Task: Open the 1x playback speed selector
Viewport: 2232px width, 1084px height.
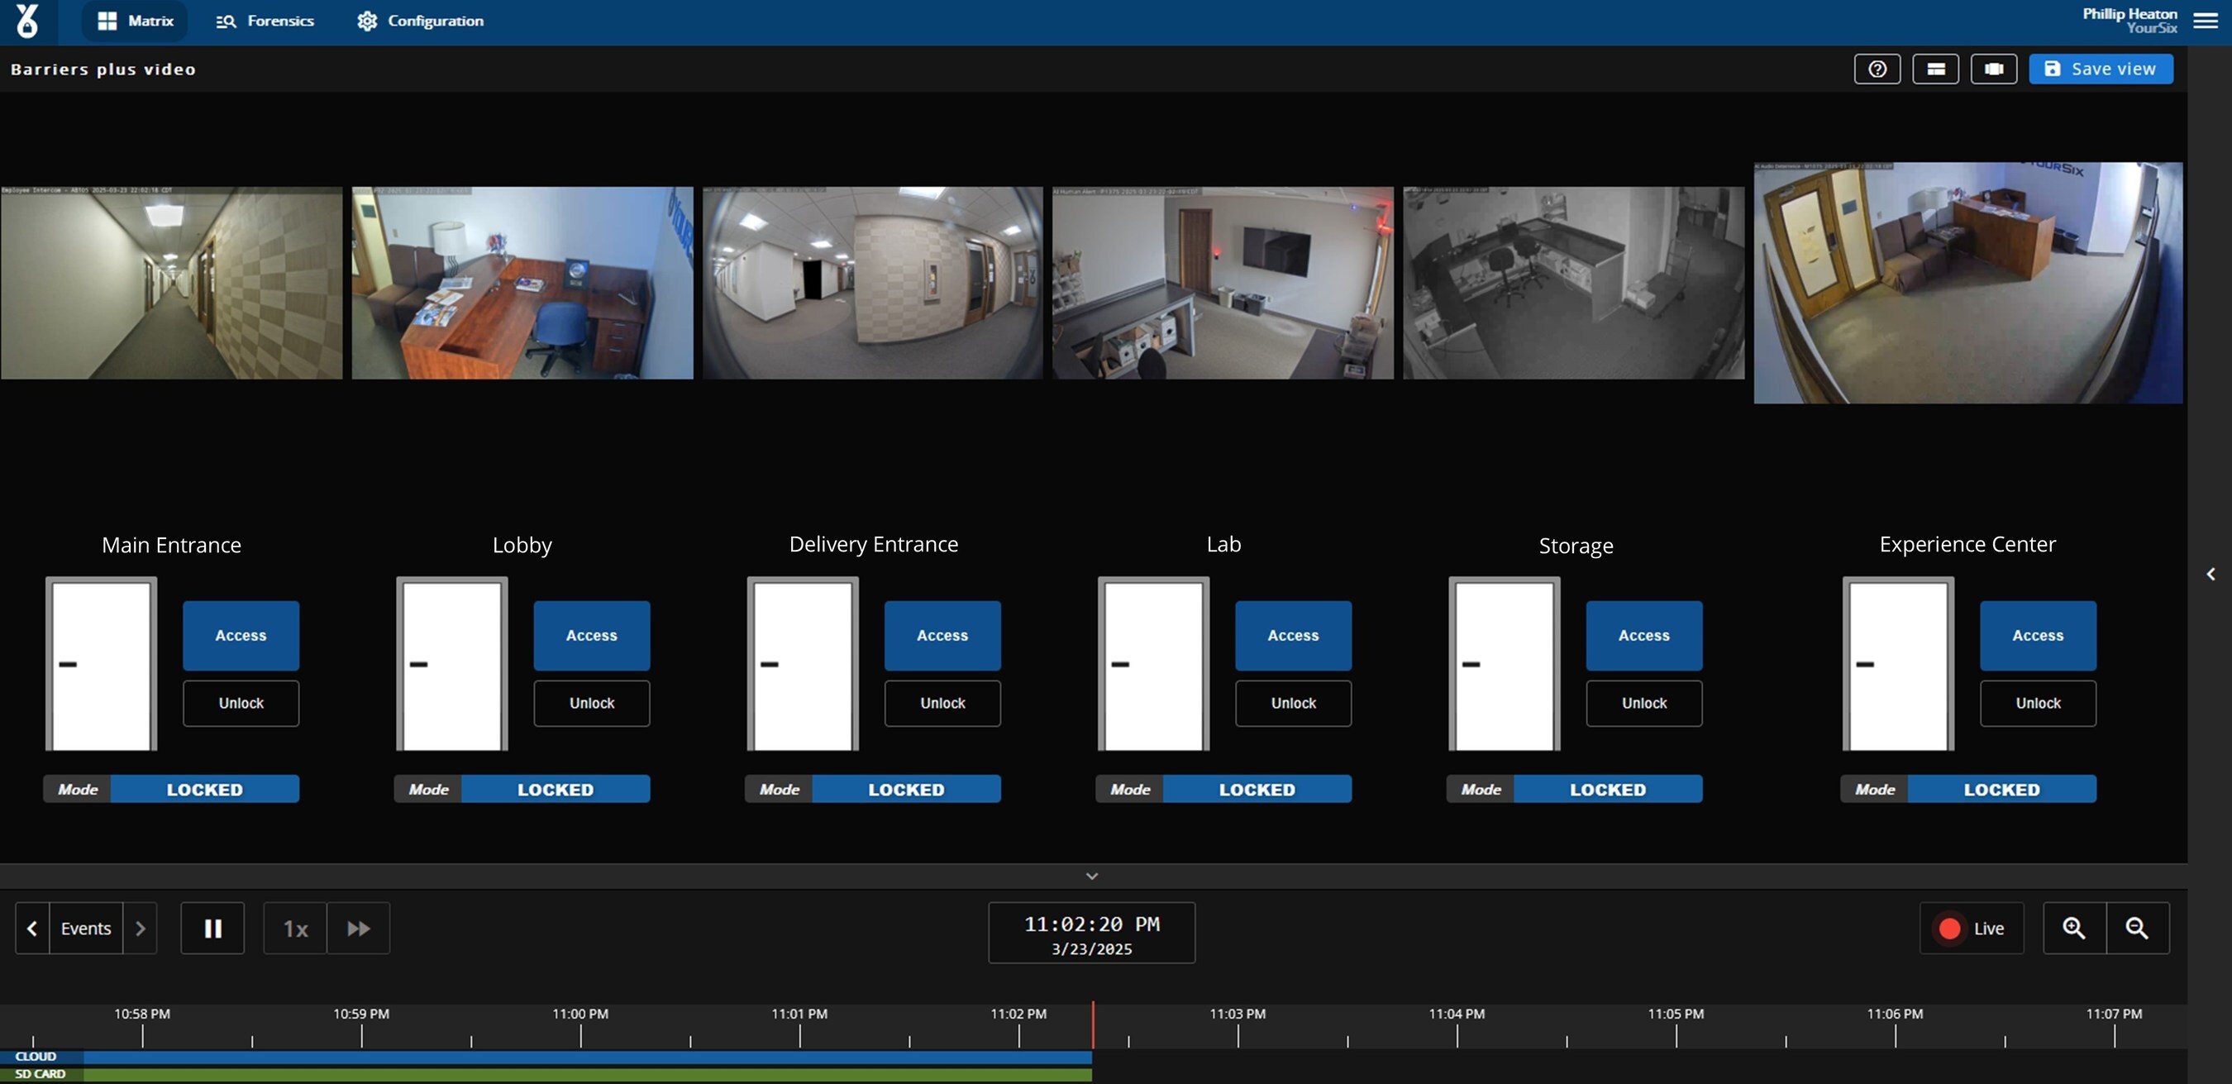Action: 295,929
